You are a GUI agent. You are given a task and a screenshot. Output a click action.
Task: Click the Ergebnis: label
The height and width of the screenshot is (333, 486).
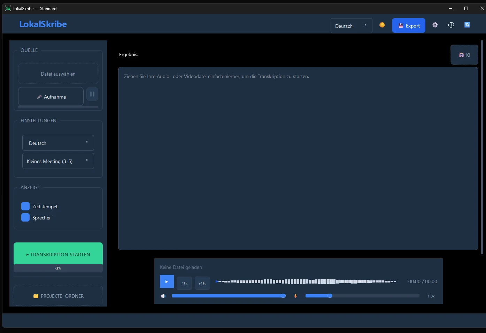[x=129, y=54]
